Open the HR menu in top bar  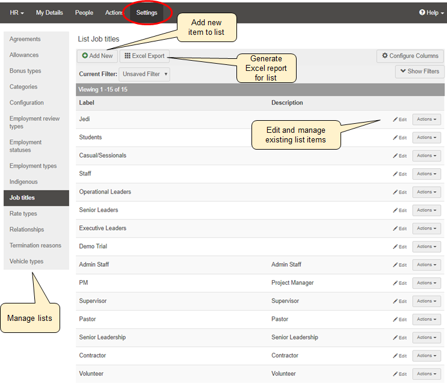point(17,13)
